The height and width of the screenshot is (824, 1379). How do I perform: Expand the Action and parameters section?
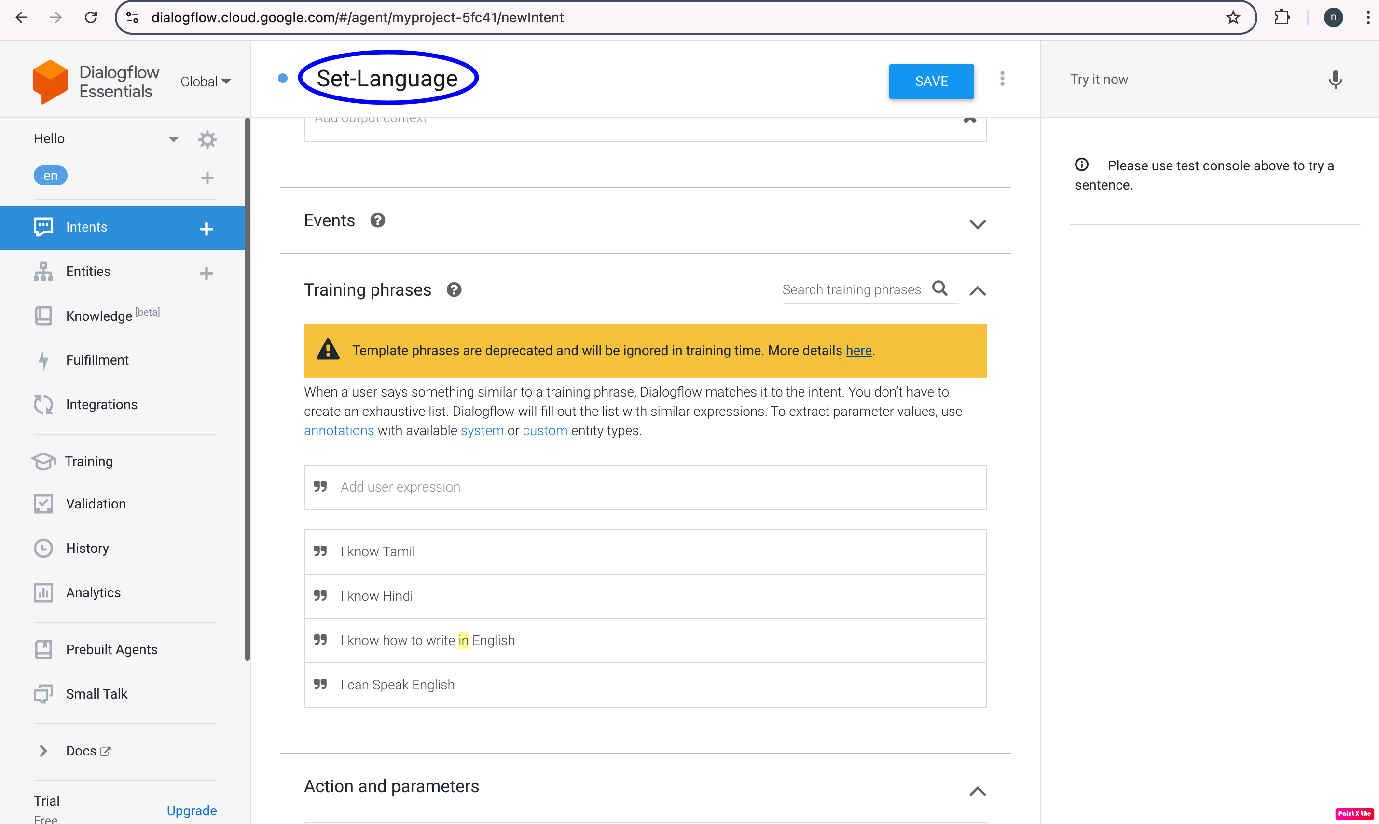[978, 792]
